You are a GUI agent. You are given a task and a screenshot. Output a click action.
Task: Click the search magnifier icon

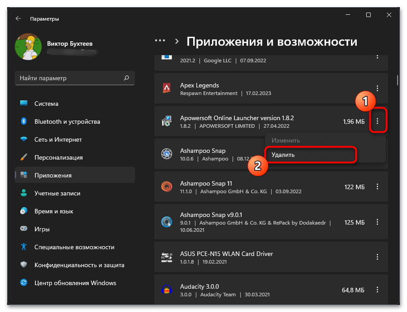coord(126,78)
